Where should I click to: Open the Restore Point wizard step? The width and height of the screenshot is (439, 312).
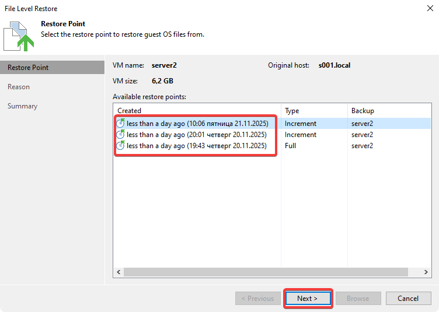[28, 68]
